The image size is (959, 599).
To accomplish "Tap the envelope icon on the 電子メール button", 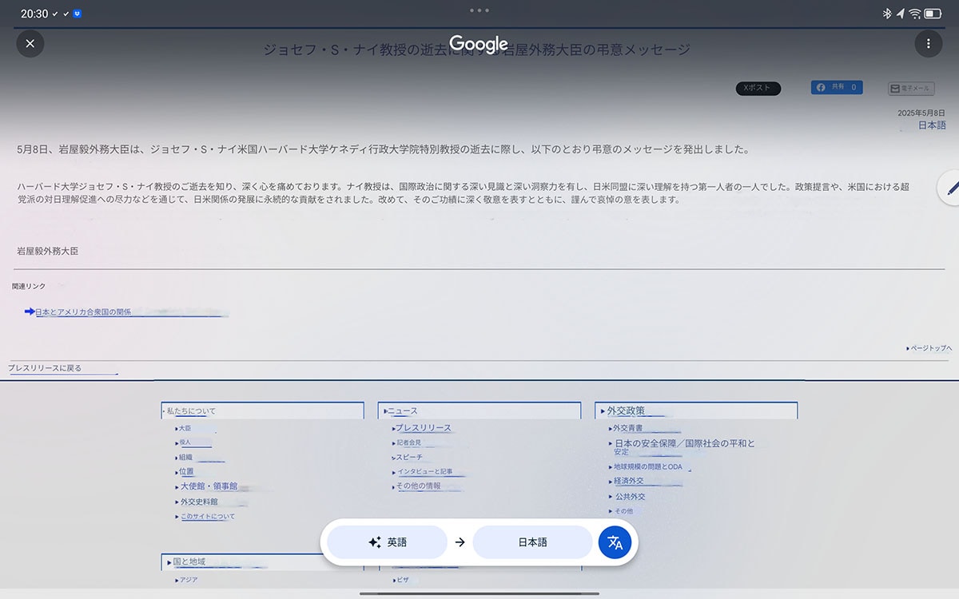I will [896, 88].
